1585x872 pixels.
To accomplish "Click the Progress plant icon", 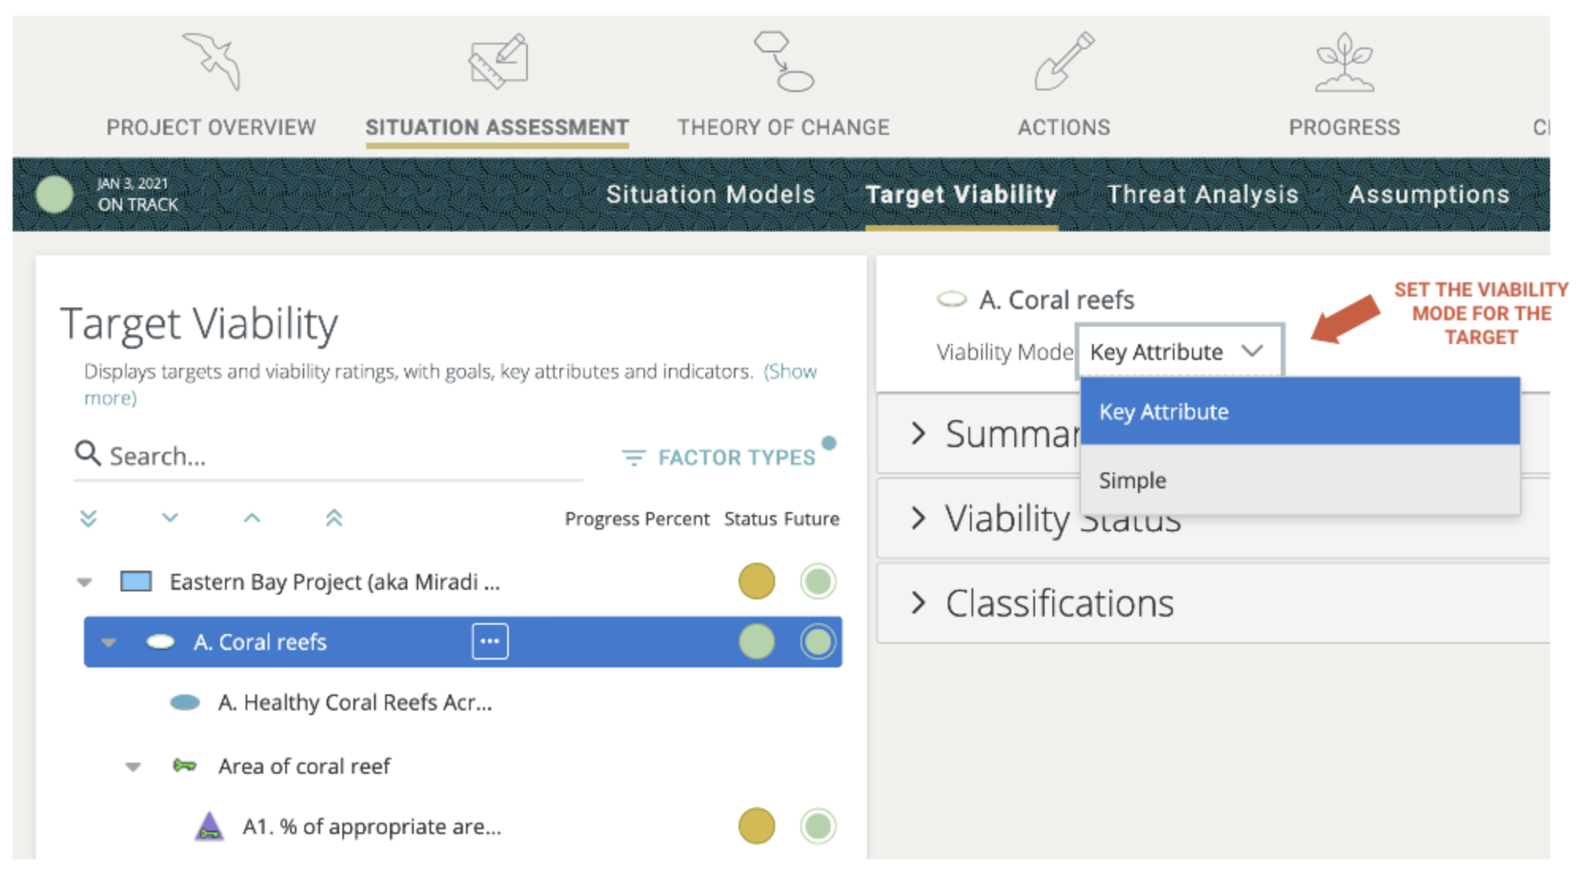I will coord(1344,61).
